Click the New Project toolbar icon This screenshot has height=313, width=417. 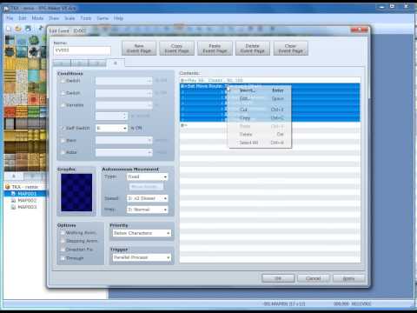pyautogui.click(x=9, y=29)
